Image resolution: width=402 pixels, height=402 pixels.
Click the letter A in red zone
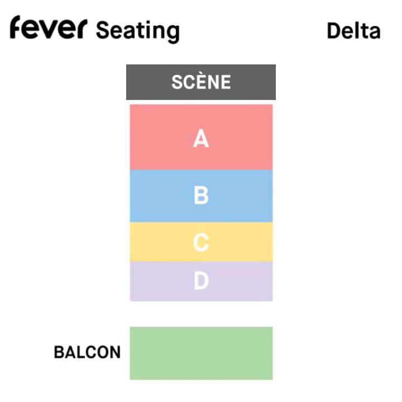coord(201,138)
